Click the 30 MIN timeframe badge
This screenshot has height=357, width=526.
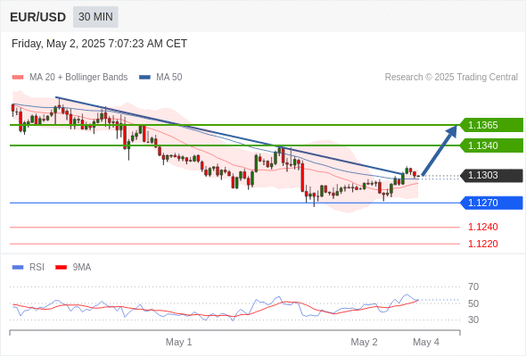coord(95,17)
